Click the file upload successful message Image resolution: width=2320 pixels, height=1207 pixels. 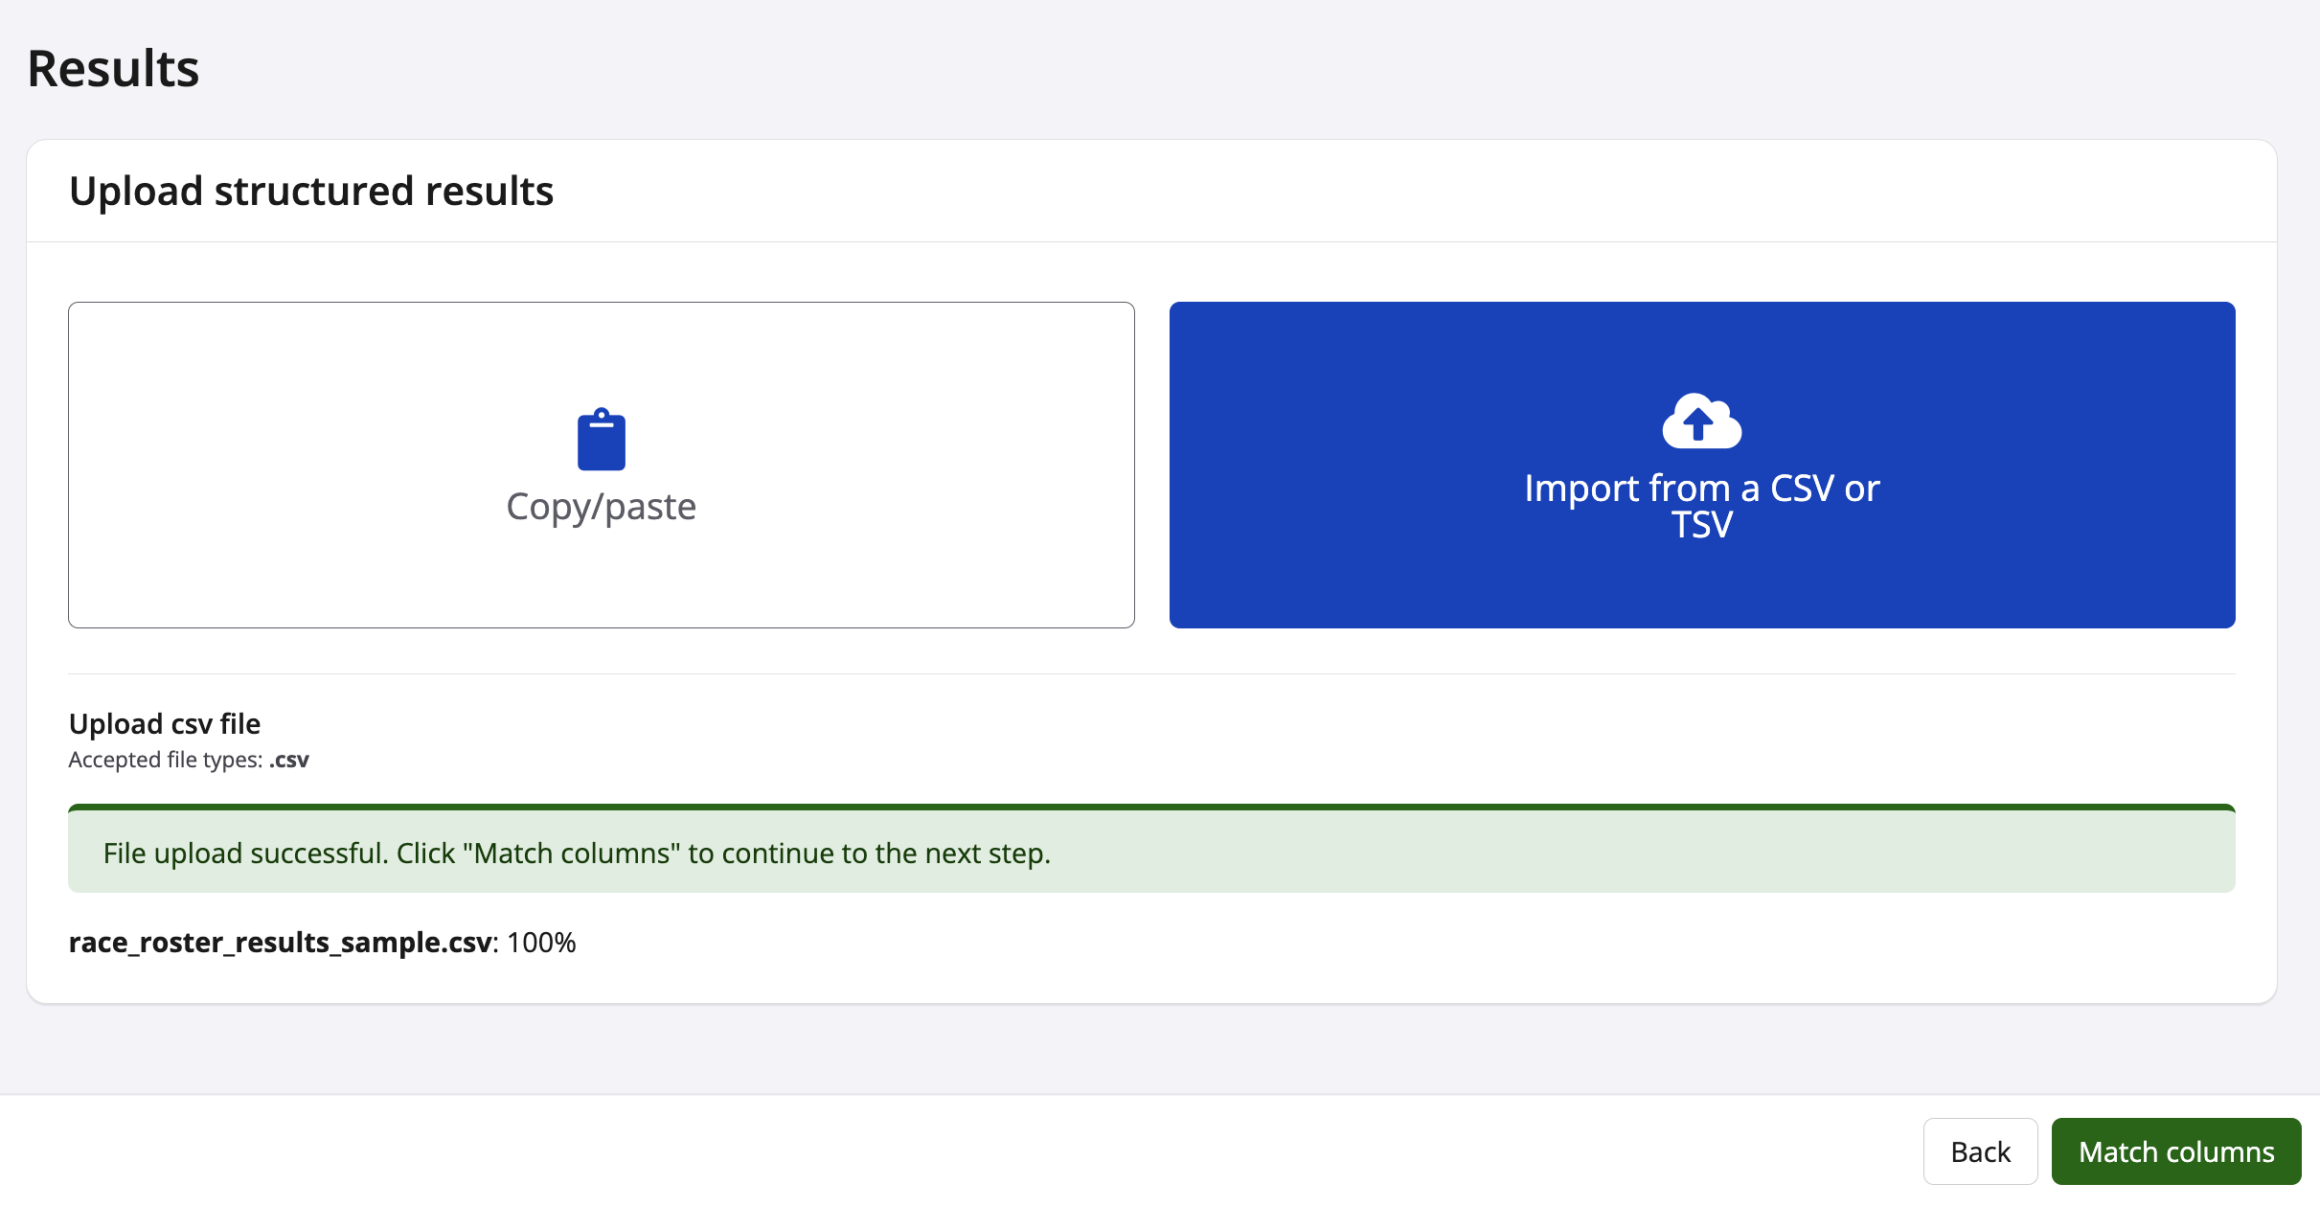click(577, 853)
